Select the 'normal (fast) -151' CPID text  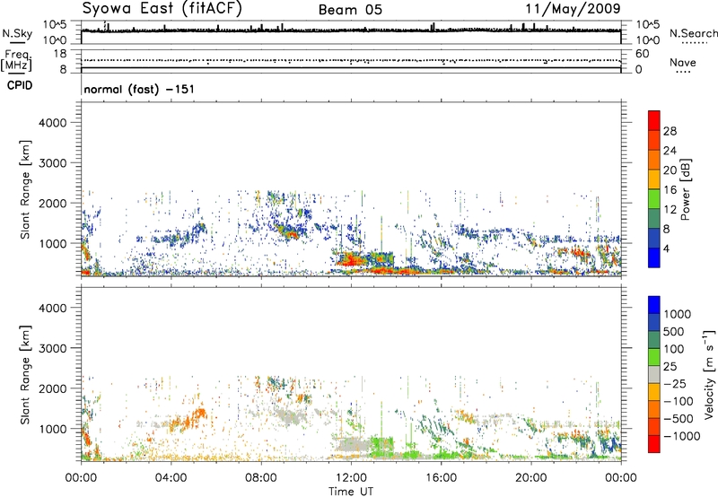139,89
